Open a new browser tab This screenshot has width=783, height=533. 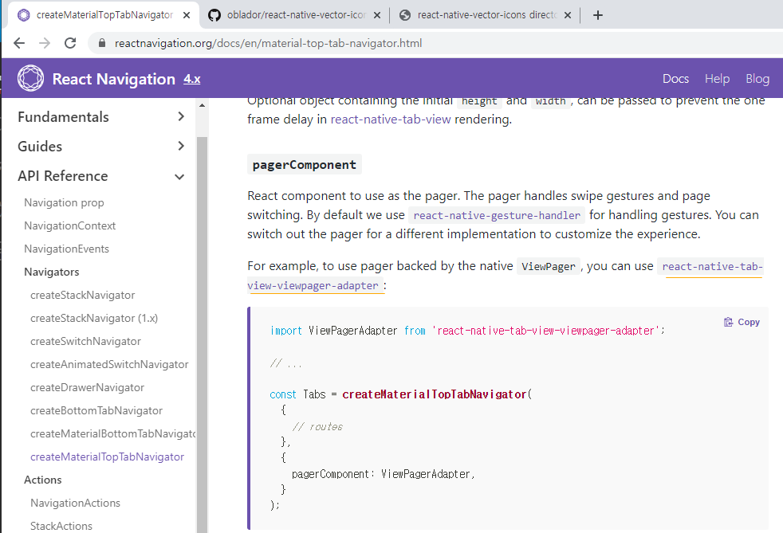click(x=598, y=15)
